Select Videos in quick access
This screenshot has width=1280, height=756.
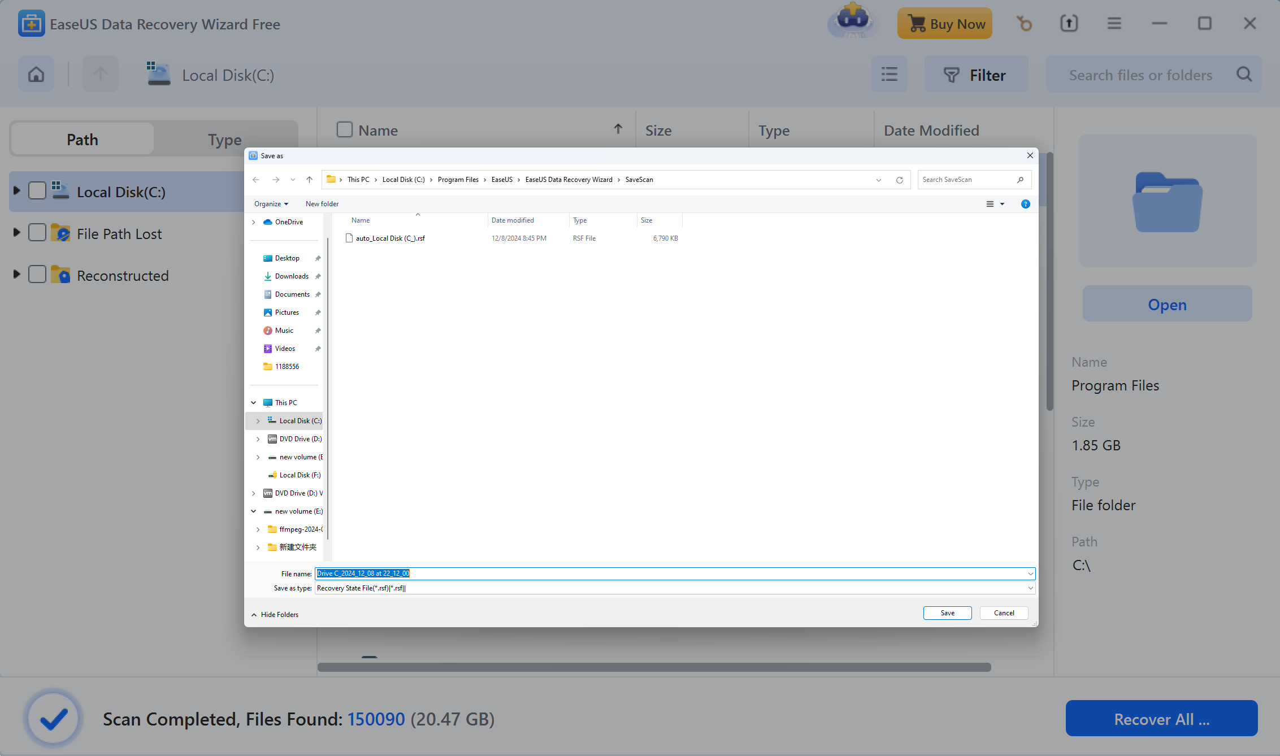pyautogui.click(x=285, y=349)
